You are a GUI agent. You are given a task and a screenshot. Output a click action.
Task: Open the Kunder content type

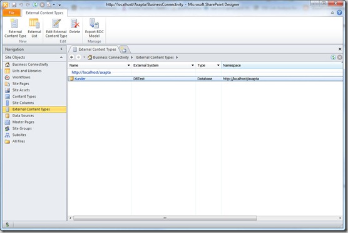pyautogui.click(x=80, y=79)
